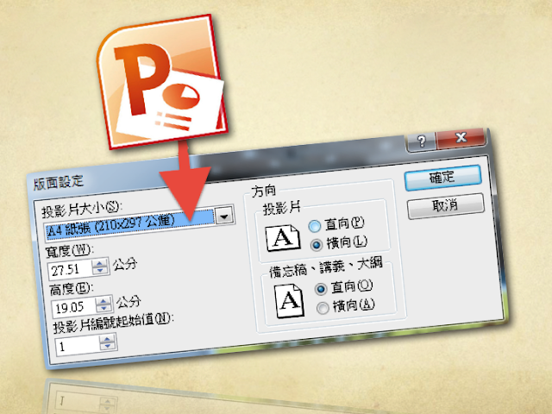Click the PowerPoint application logo

pyautogui.click(x=162, y=80)
